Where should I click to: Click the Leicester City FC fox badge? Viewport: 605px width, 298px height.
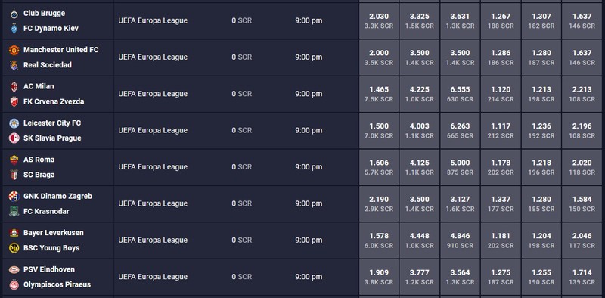(14, 123)
